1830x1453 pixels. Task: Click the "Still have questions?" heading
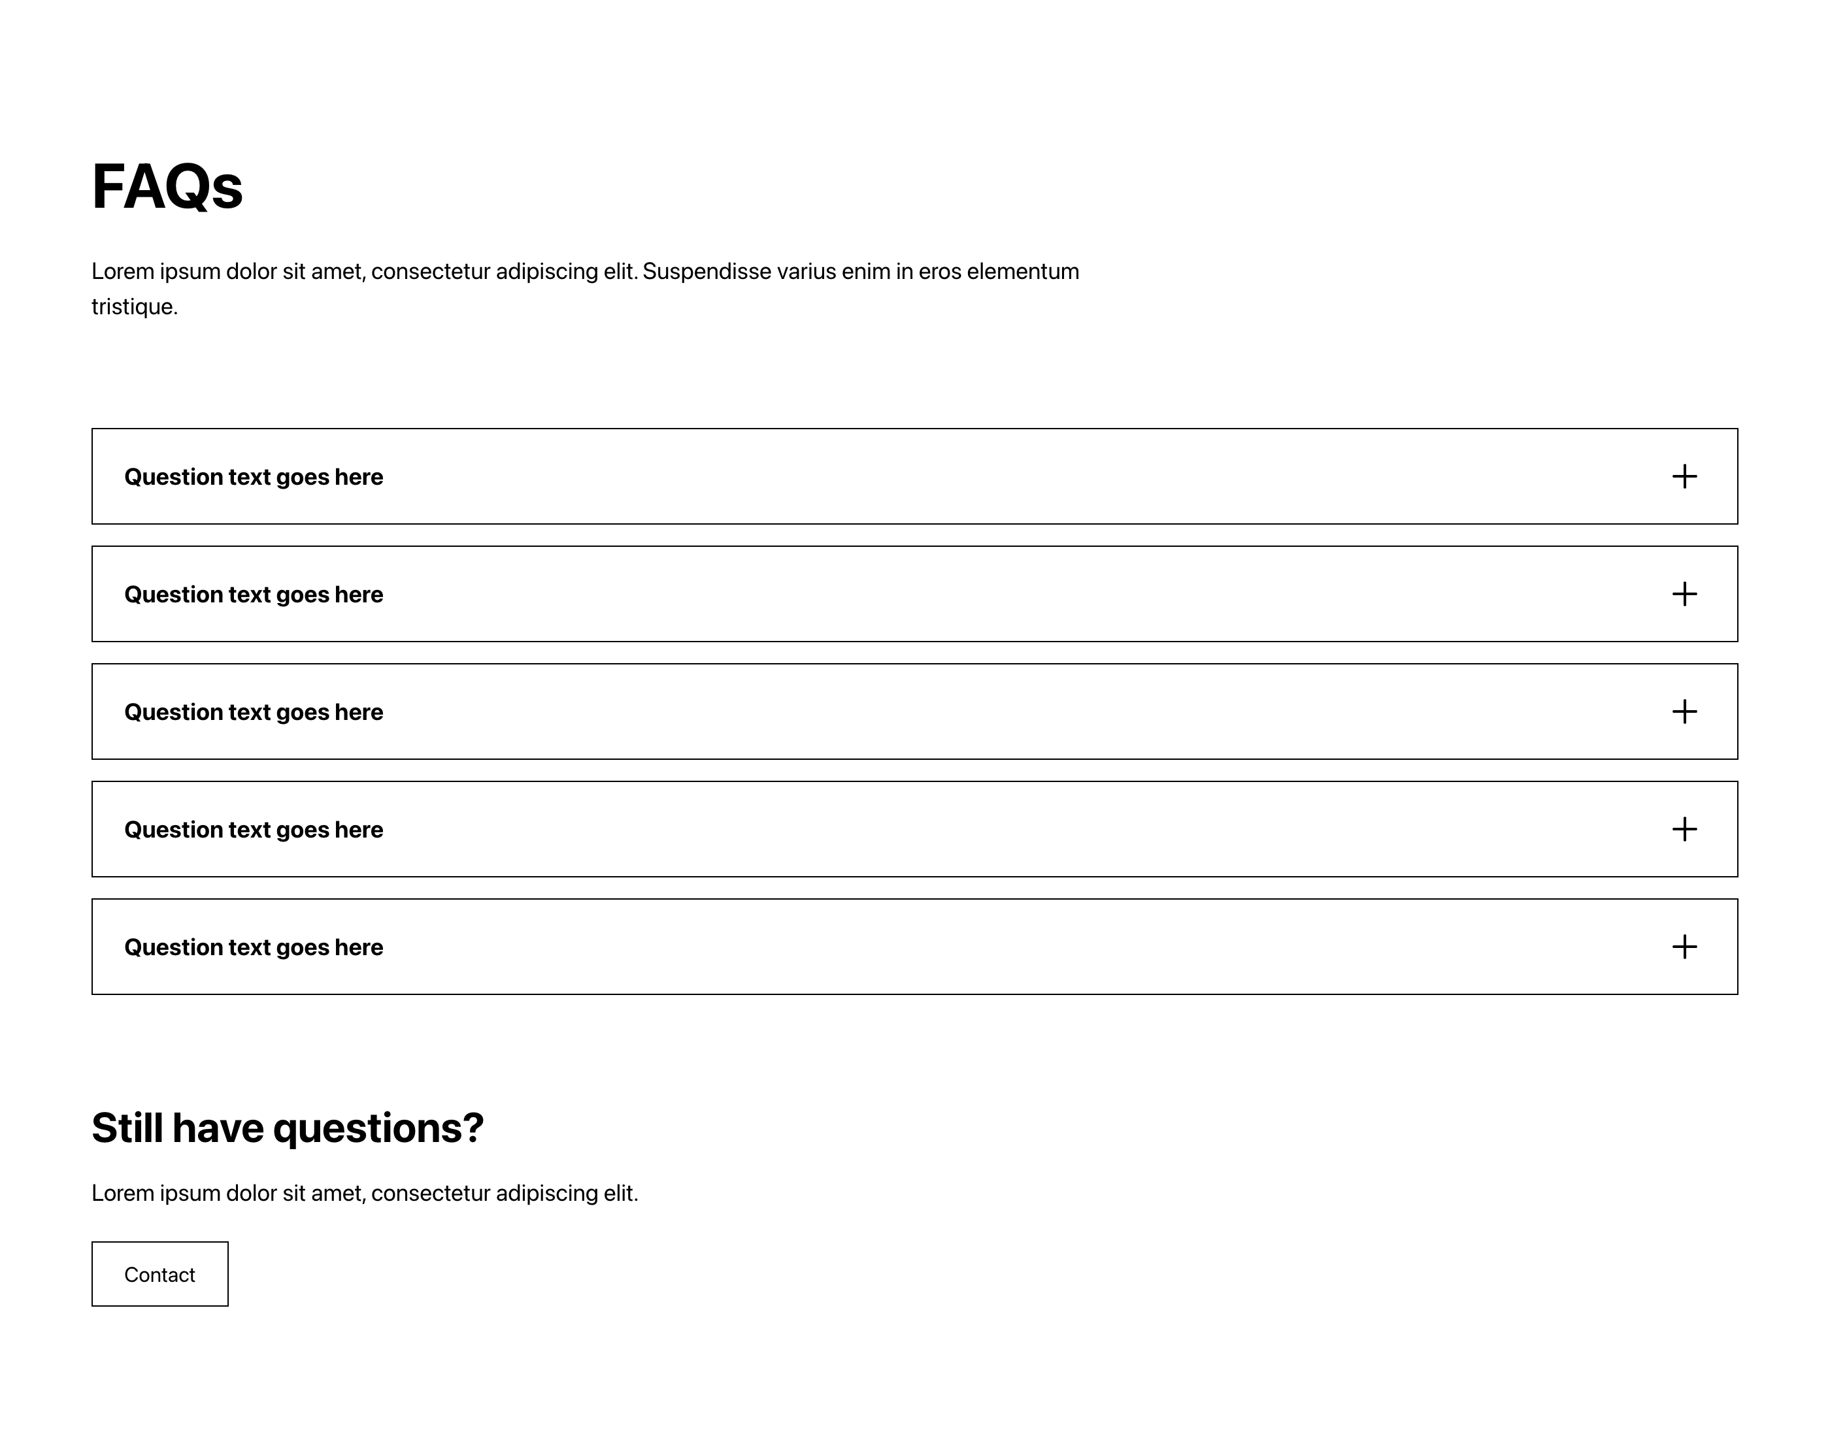(x=288, y=1129)
